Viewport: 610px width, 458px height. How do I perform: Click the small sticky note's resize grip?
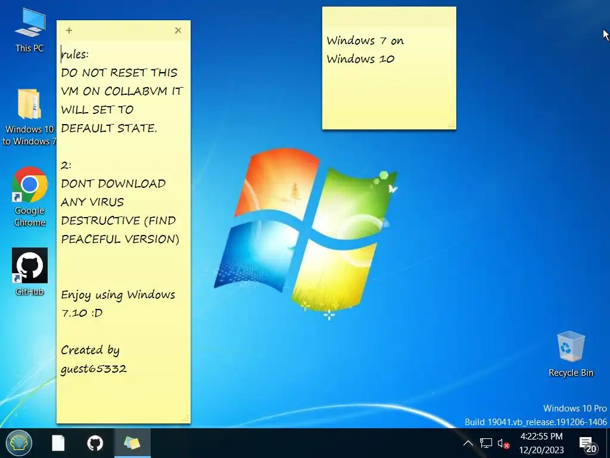(452, 125)
